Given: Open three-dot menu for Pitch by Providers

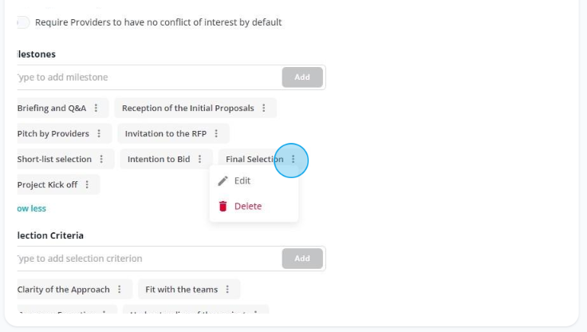Looking at the screenshot, I should (99, 133).
